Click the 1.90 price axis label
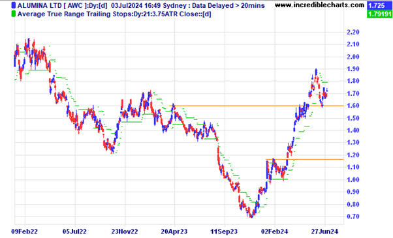 (353, 69)
